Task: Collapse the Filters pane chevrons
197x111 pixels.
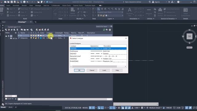Action: (x=16, y=33)
